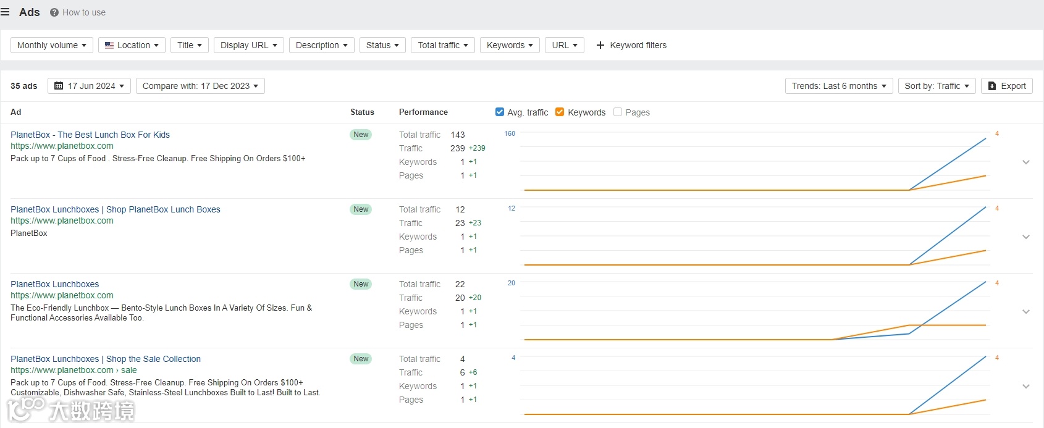Viewport: 1044px width, 428px height.
Task: Open planetbox.com › sale URL link
Action: point(74,370)
